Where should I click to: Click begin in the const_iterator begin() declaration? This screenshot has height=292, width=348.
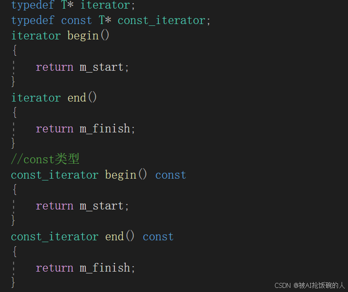click(121, 175)
